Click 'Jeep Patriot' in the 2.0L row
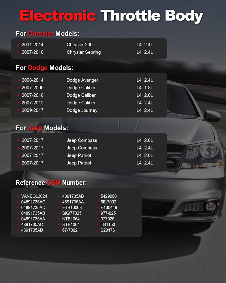This screenshot has height=283, width=226. point(79,155)
